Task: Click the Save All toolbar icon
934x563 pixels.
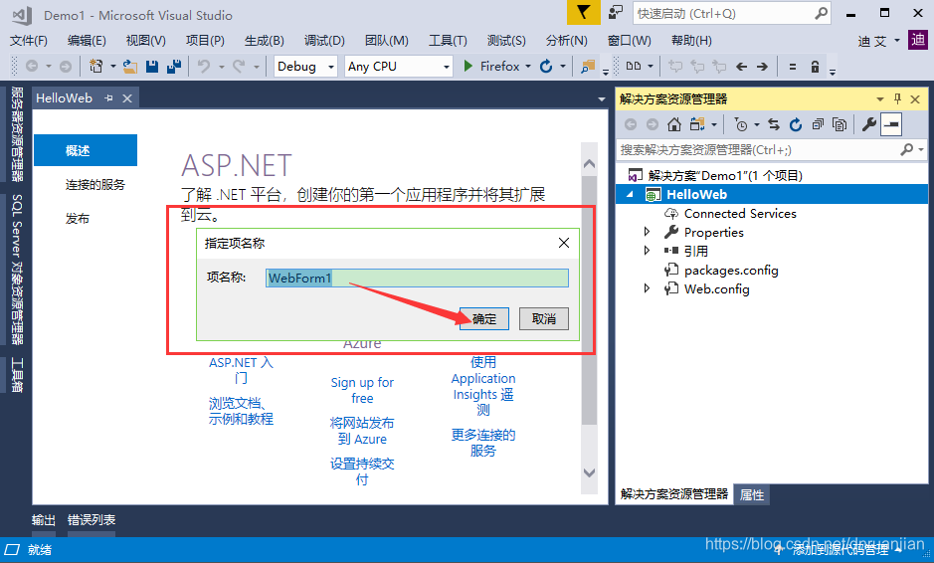Action: pos(174,66)
